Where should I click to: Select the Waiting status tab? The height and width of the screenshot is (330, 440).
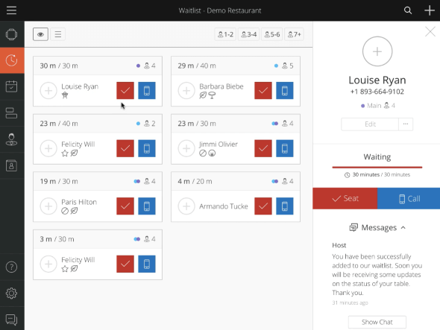377,157
